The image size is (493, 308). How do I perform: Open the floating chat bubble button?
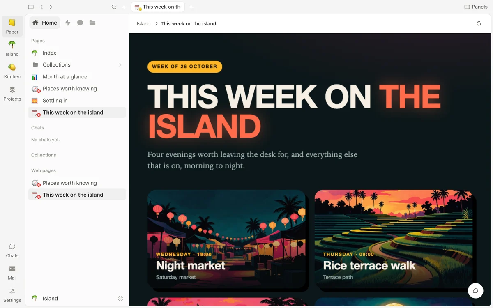point(475,291)
